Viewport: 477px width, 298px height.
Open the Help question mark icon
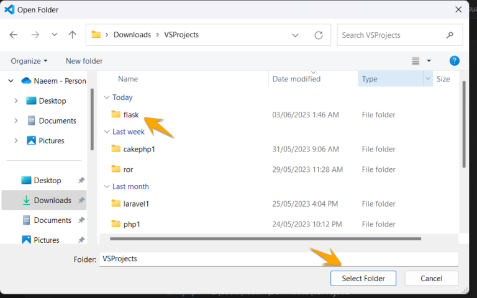click(454, 61)
